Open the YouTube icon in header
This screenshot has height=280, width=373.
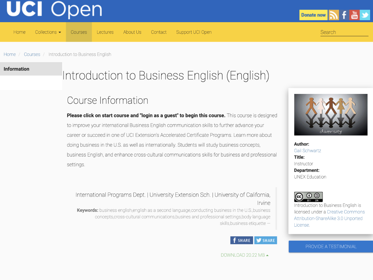(354, 15)
